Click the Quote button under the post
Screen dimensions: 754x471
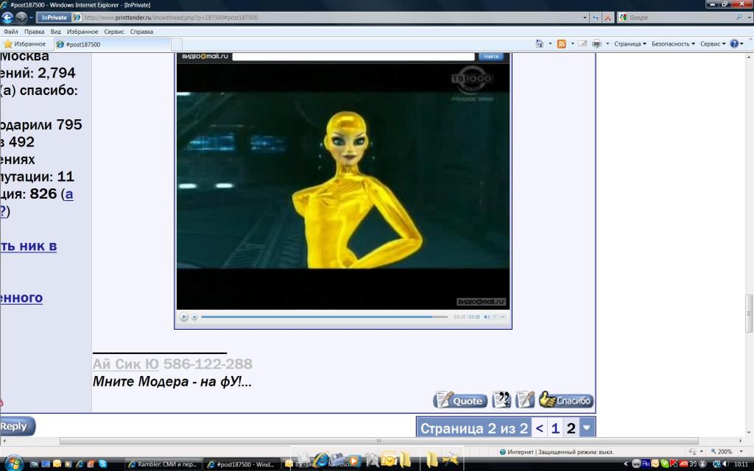click(460, 400)
